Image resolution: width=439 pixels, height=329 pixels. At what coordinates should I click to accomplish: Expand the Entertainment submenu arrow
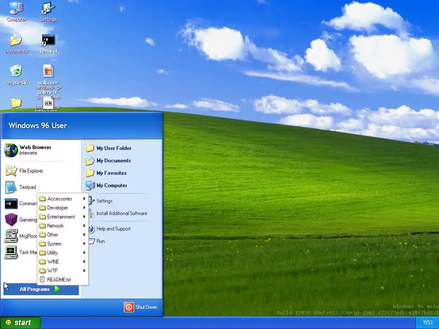(84, 216)
